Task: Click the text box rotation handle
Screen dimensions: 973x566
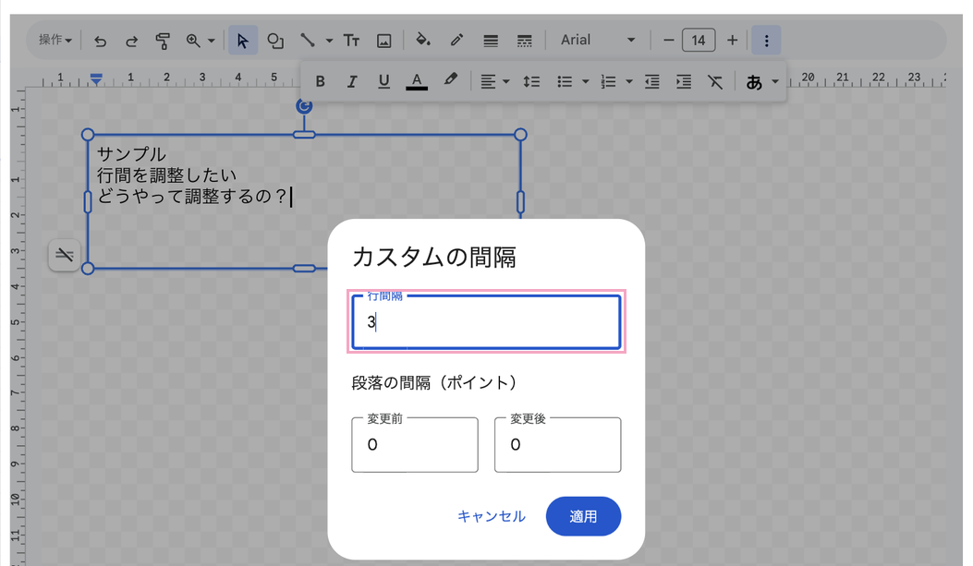Action: click(x=304, y=106)
